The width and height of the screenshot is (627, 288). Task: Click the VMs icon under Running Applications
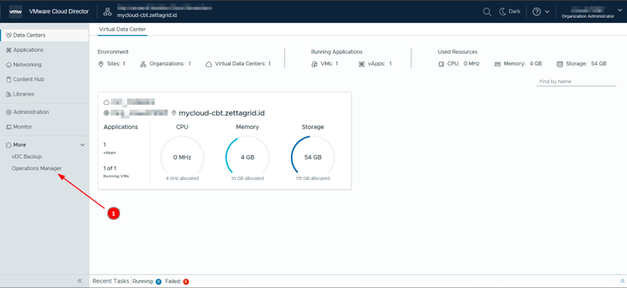(x=314, y=64)
